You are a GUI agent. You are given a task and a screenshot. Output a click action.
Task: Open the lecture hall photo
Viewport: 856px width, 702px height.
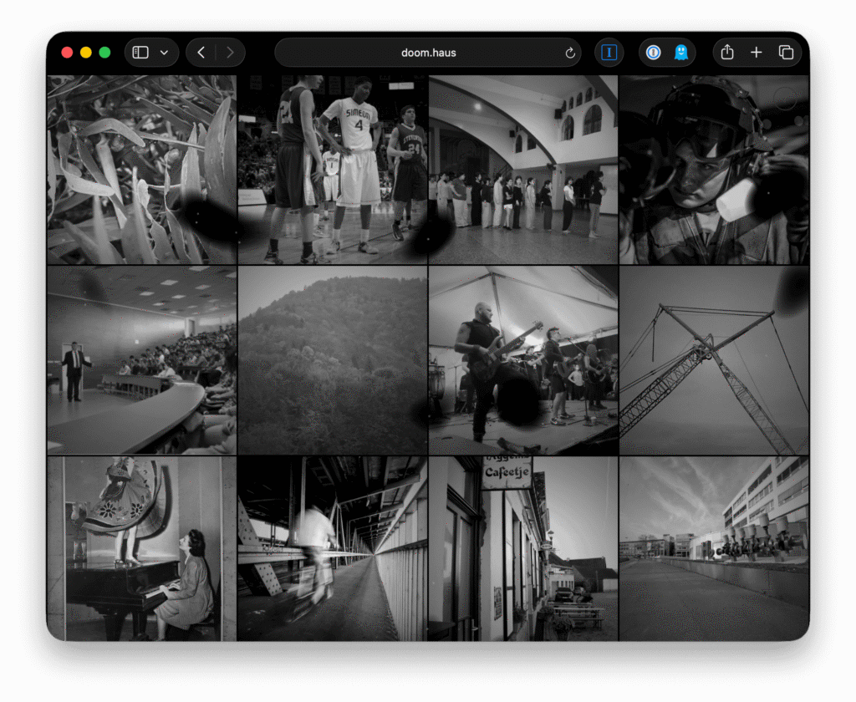click(x=141, y=360)
